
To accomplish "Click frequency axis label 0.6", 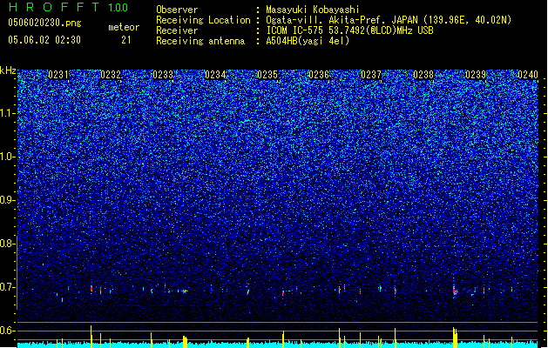I will [x=7, y=331].
